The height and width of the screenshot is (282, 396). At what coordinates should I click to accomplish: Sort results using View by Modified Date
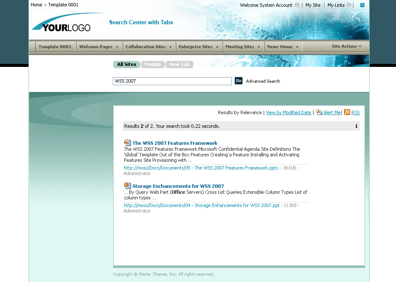tap(288, 112)
